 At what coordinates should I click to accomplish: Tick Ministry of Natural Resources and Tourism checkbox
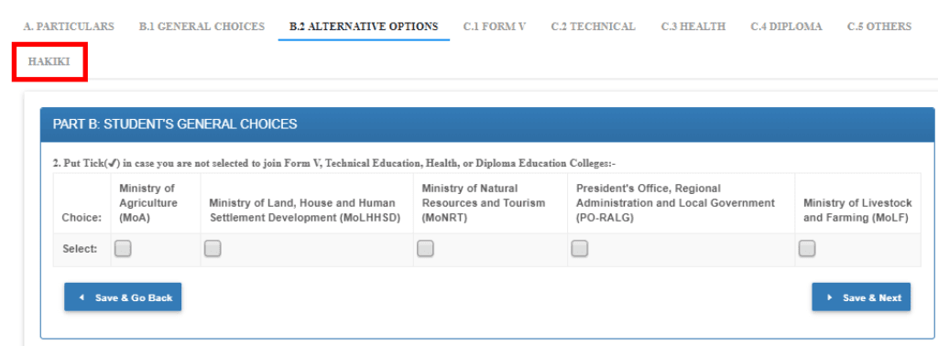tap(425, 249)
